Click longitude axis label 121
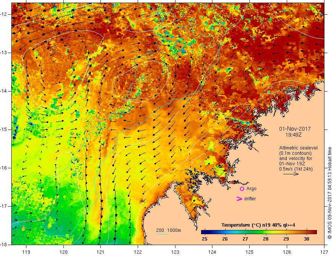Screen dimensions: 332x256 click(x=101, y=252)
